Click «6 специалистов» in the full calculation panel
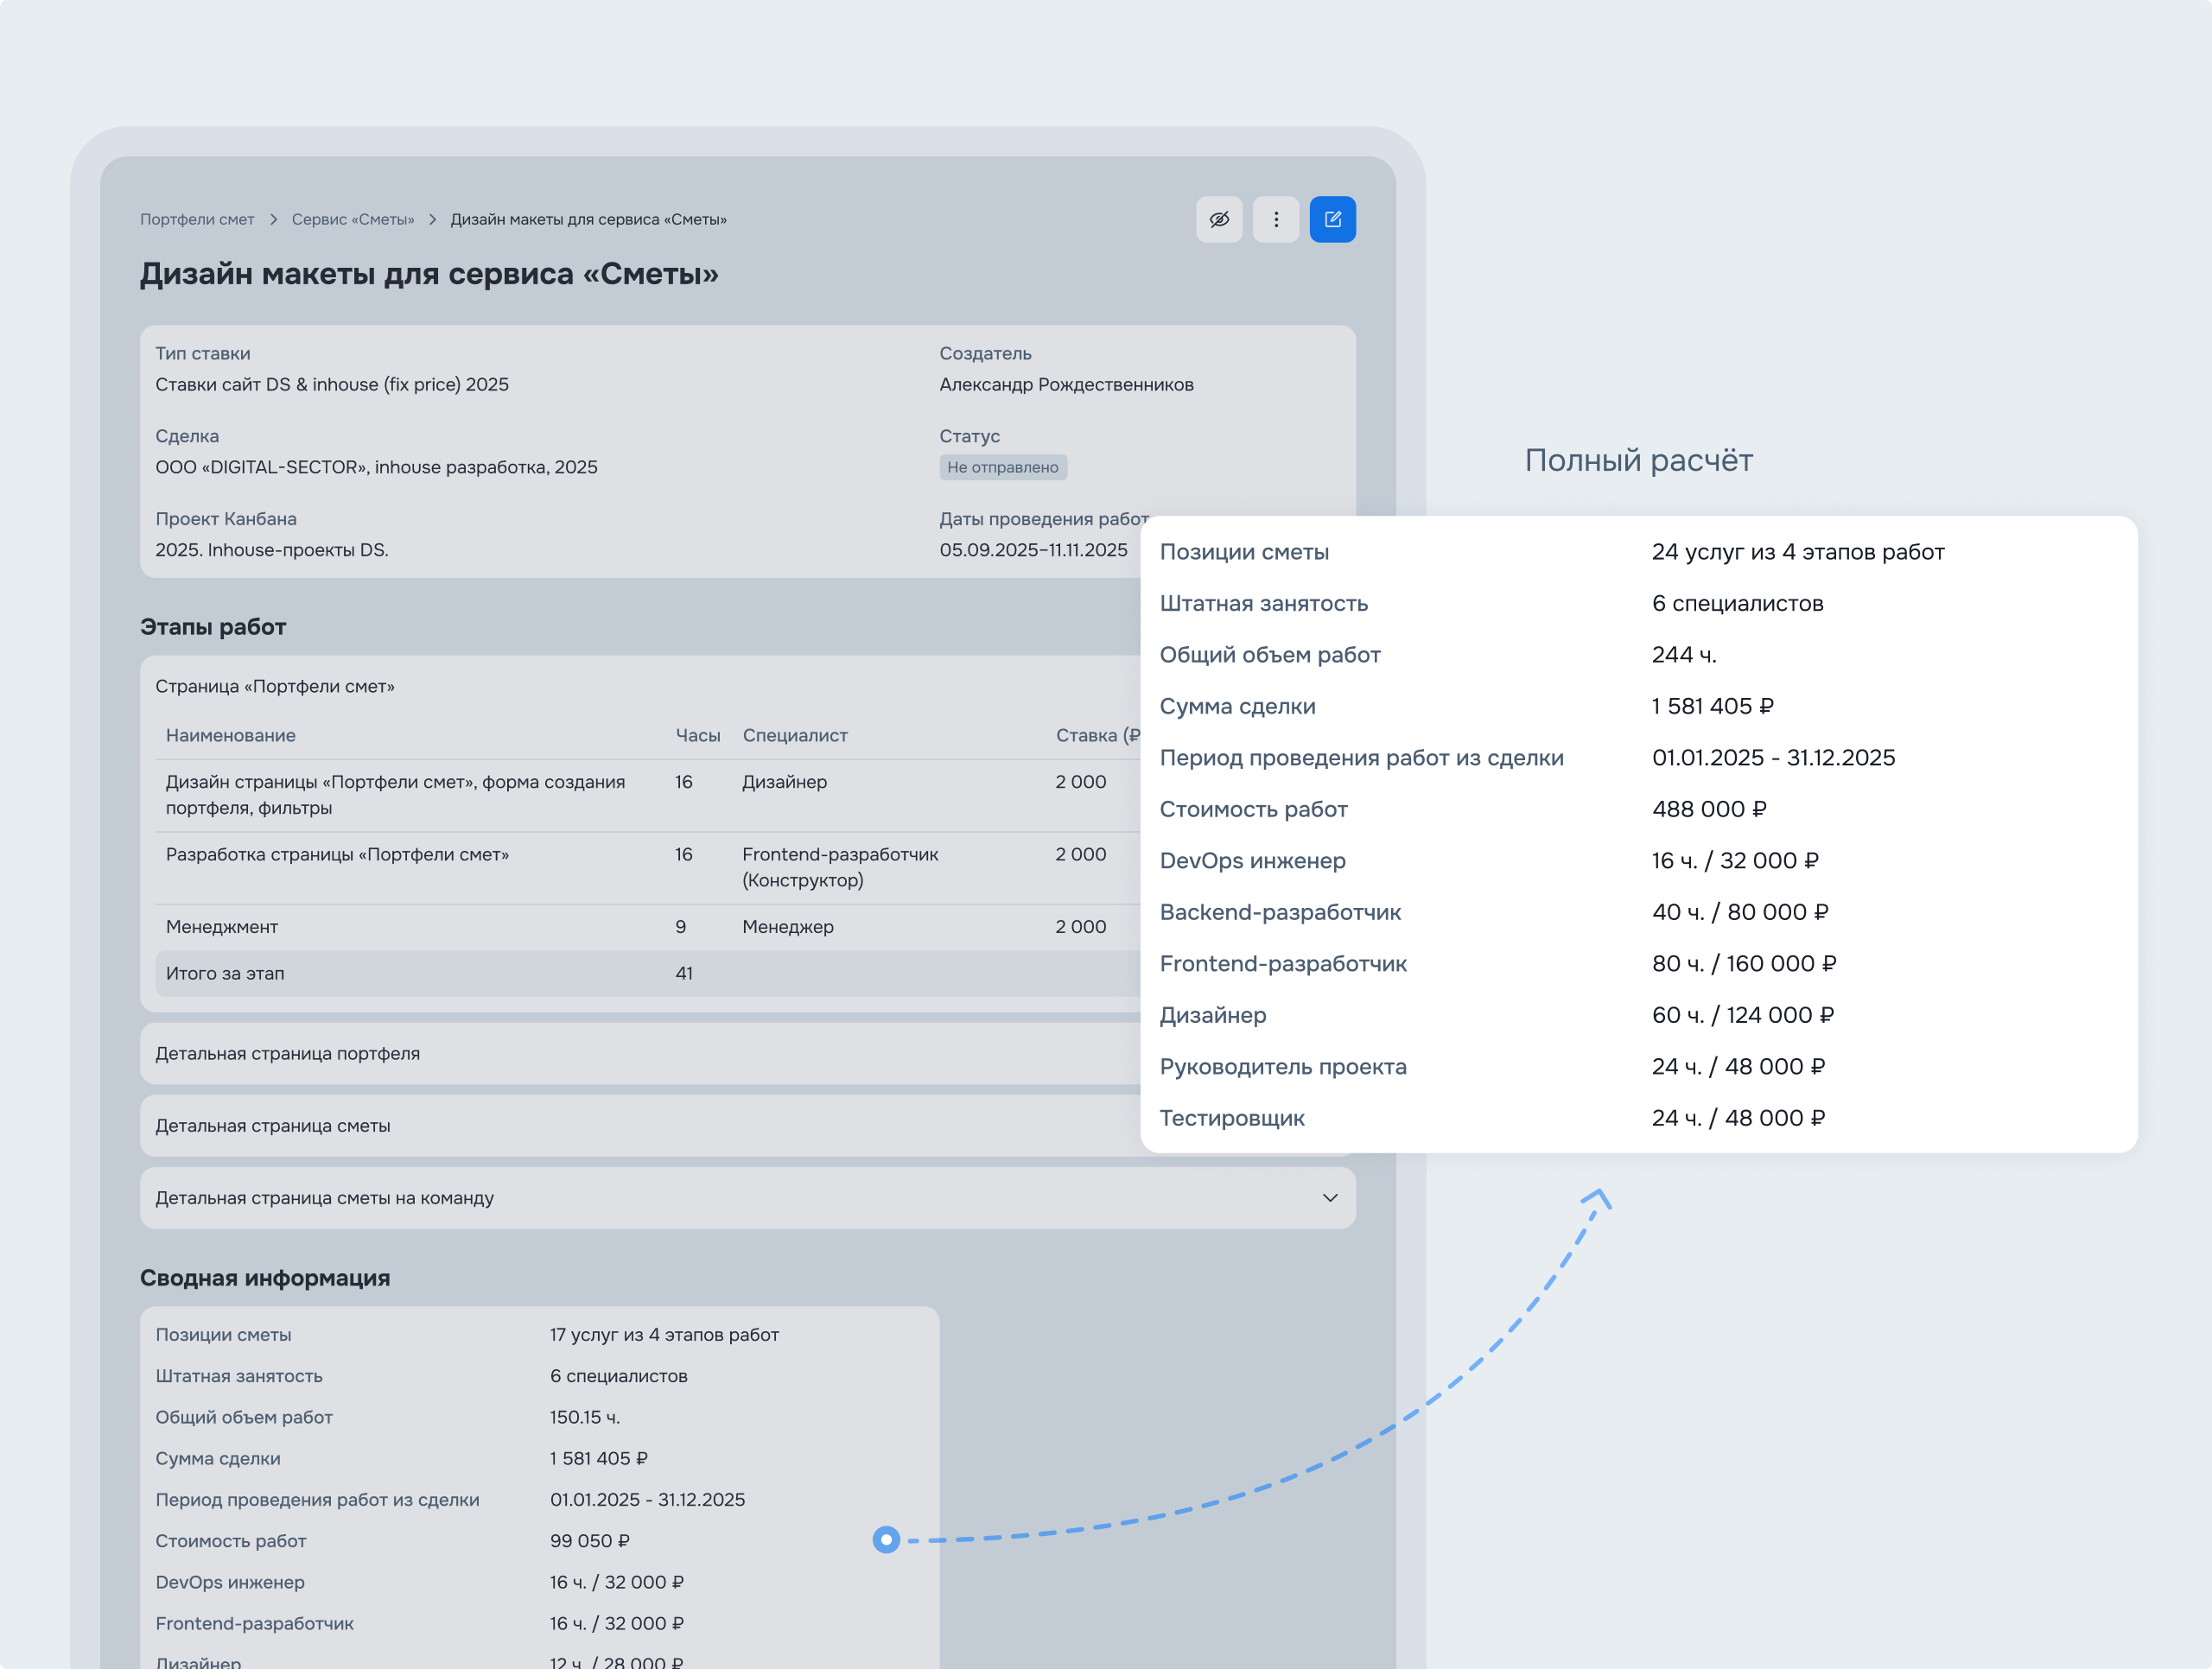 pyautogui.click(x=1738, y=604)
